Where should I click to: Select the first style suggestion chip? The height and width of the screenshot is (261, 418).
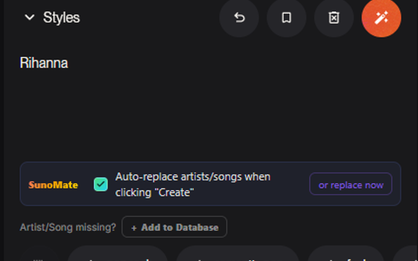118,256
